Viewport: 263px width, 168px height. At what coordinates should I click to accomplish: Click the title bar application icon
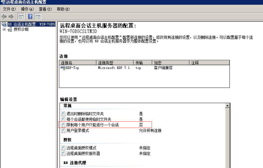coord(3,2)
